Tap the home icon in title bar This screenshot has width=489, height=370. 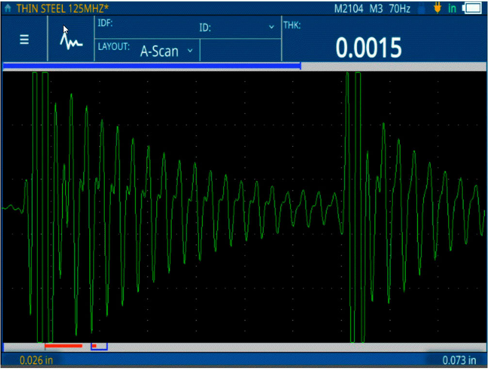pos(8,8)
